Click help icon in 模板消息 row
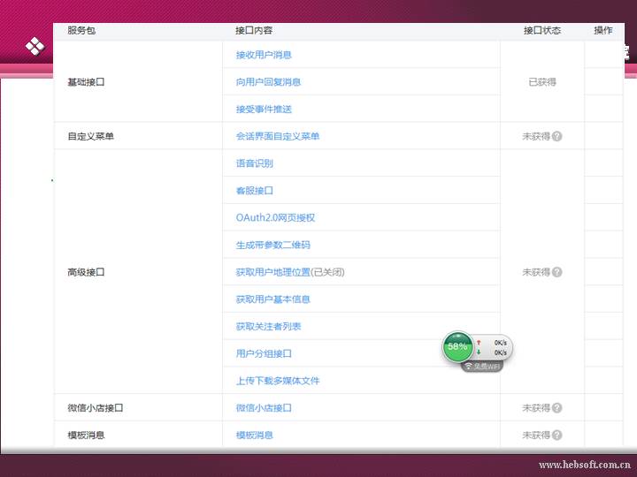This screenshot has height=477, width=637. coord(556,435)
